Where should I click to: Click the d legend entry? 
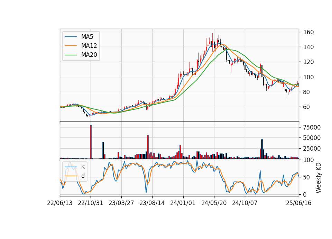[83, 176]
